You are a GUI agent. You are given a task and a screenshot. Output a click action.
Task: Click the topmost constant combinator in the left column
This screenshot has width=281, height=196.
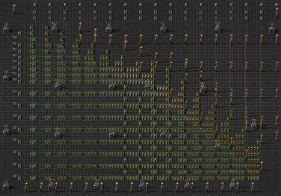pyautogui.click(x=15, y=38)
